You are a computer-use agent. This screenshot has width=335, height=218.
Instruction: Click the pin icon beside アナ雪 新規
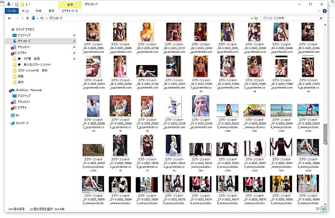[74, 59]
